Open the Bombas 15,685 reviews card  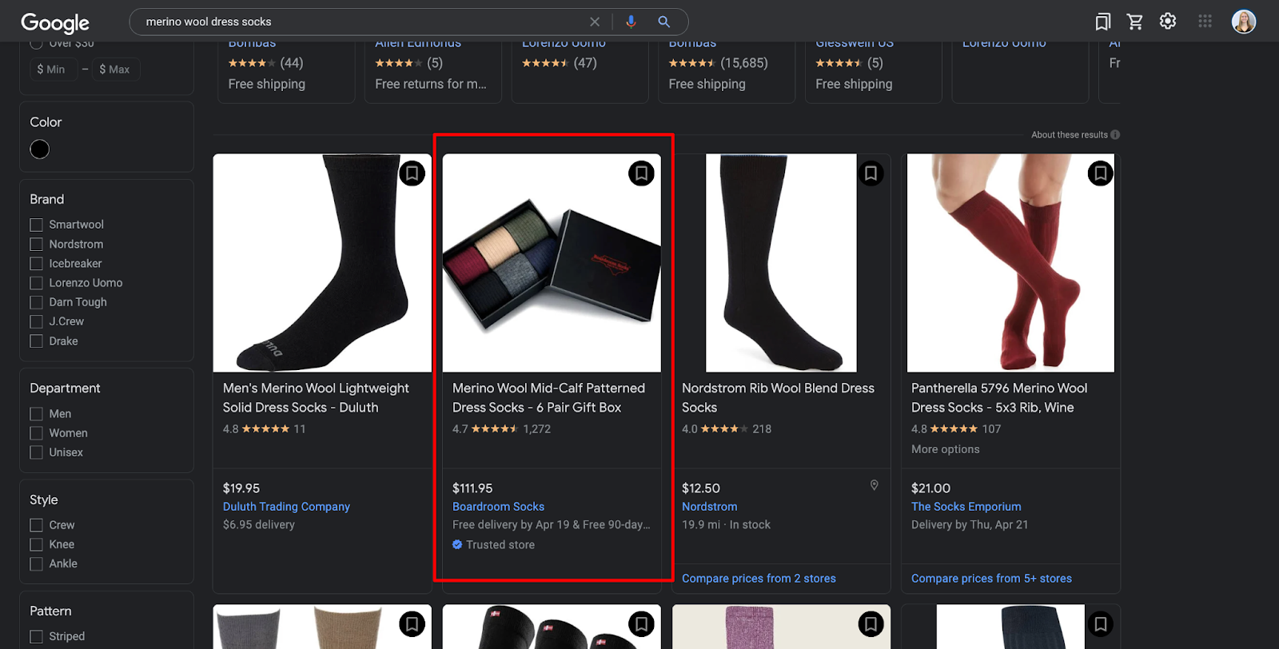[x=727, y=72]
